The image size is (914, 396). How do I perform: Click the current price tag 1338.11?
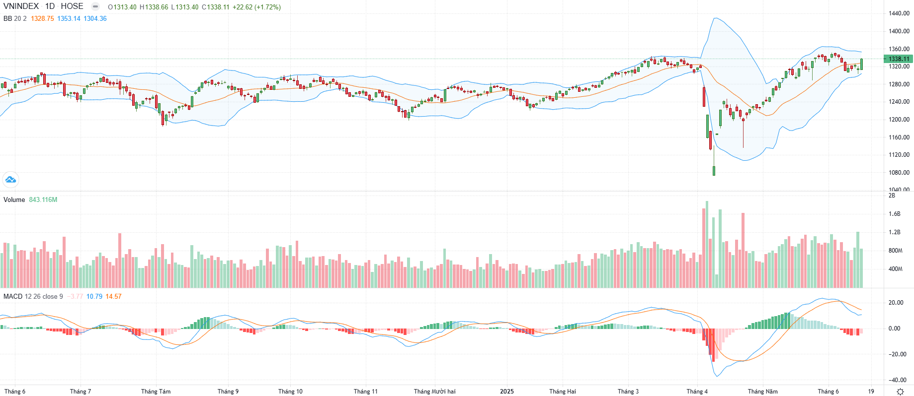tap(899, 59)
